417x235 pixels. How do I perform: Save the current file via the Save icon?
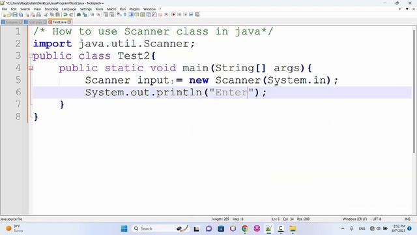pyautogui.click(x=15, y=14)
